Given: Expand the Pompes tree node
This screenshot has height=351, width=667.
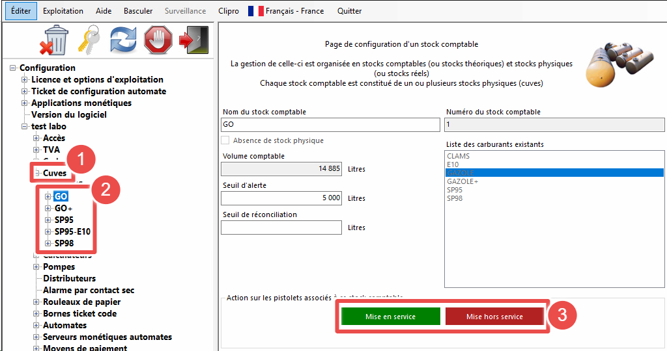Looking at the screenshot, I should (x=36, y=267).
